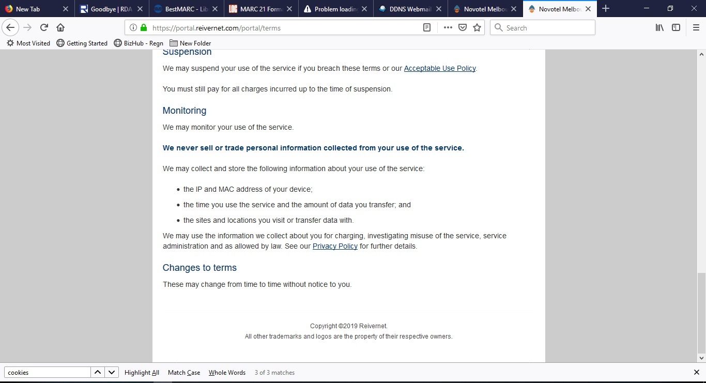Viewport: 706px width, 383px height.
Task: Save page to Pocket icon
Action: [x=463, y=28]
